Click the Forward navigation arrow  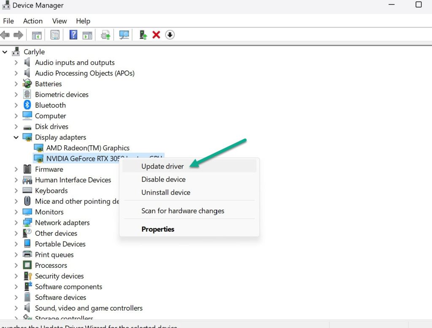pos(19,35)
